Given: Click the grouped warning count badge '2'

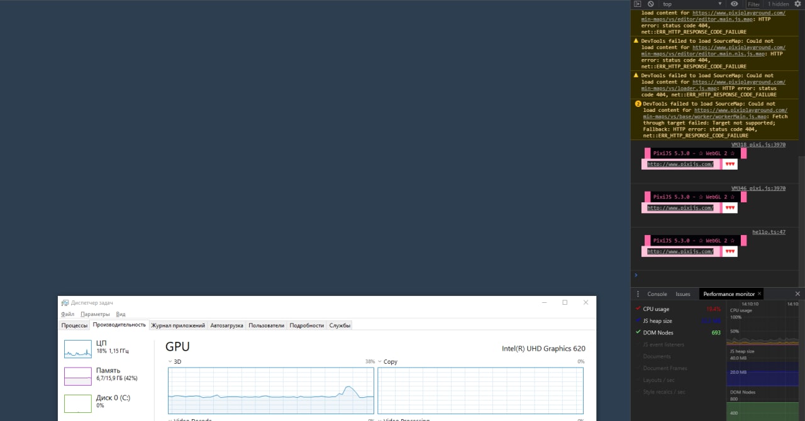Looking at the screenshot, I should (x=638, y=104).
